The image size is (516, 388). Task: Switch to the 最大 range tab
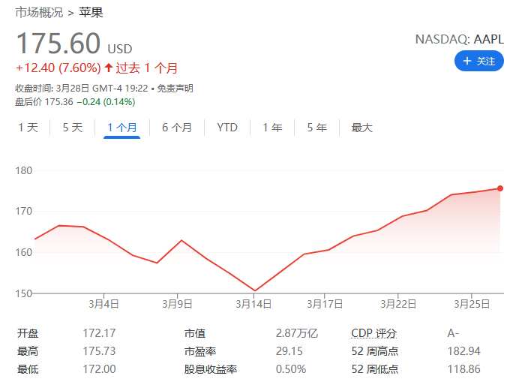(x=362, y=128)
